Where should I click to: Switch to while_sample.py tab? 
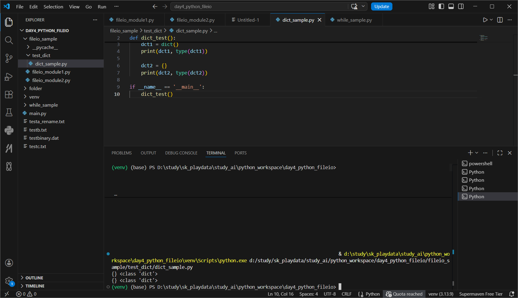(354, 20)
